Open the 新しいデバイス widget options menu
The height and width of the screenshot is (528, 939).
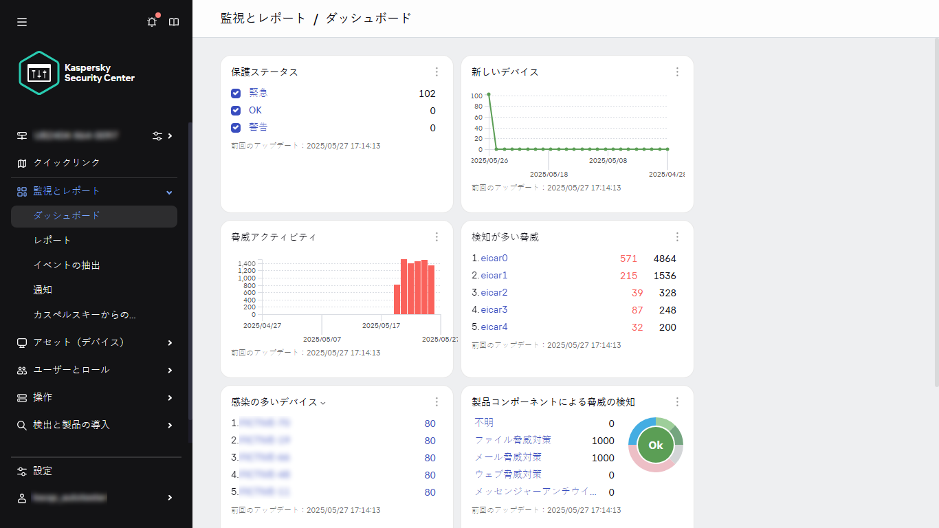point(677,71)
